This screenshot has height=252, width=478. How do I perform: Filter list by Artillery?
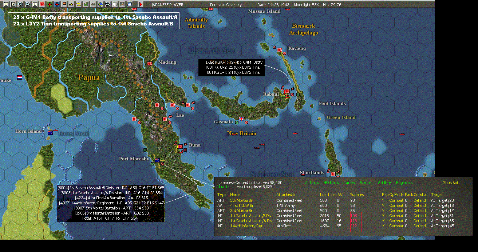tap(384, 183)
